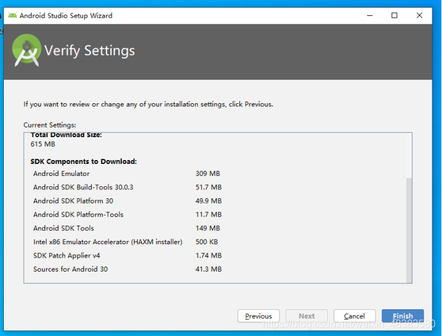The width and height of the screenshot is (442, 336).
Task: Select Android SDK Platform-Tools entry
Action: 78,214
